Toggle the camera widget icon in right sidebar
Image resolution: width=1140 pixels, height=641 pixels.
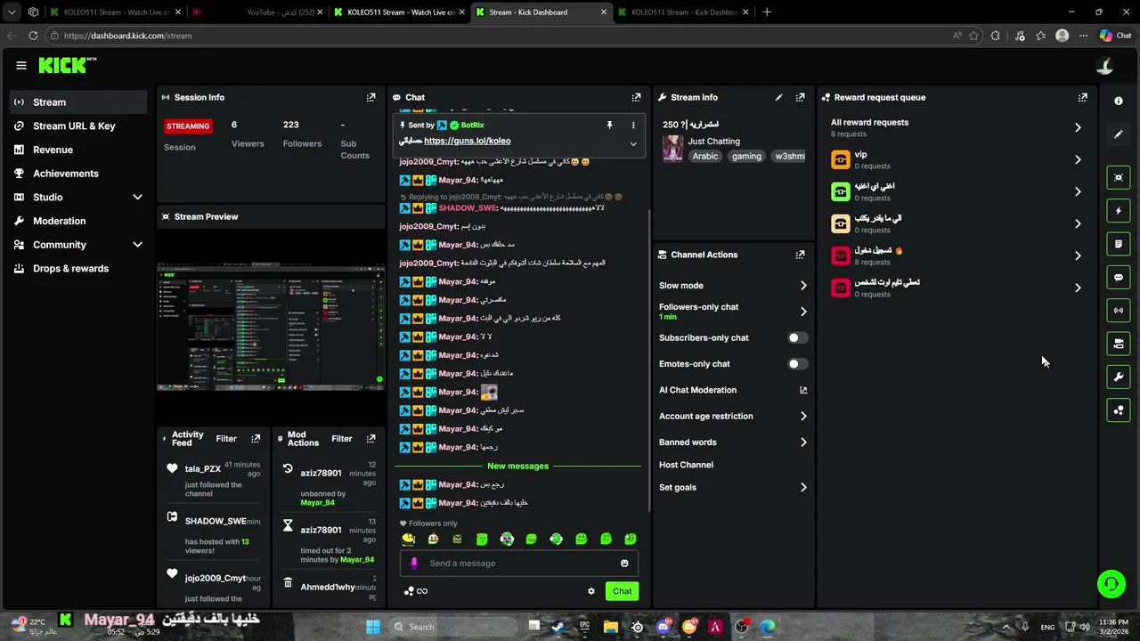pyautogui.click(x=1119, y=344)
